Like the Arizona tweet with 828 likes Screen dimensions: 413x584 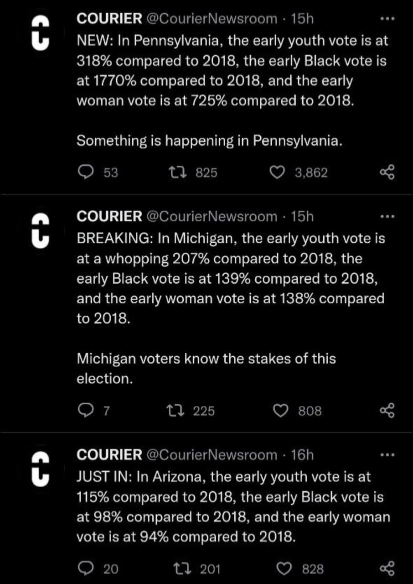285,568
